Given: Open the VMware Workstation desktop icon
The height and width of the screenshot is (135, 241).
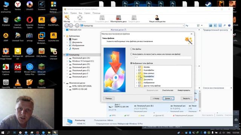Looking at the screenshot, I should coord(41,38).
